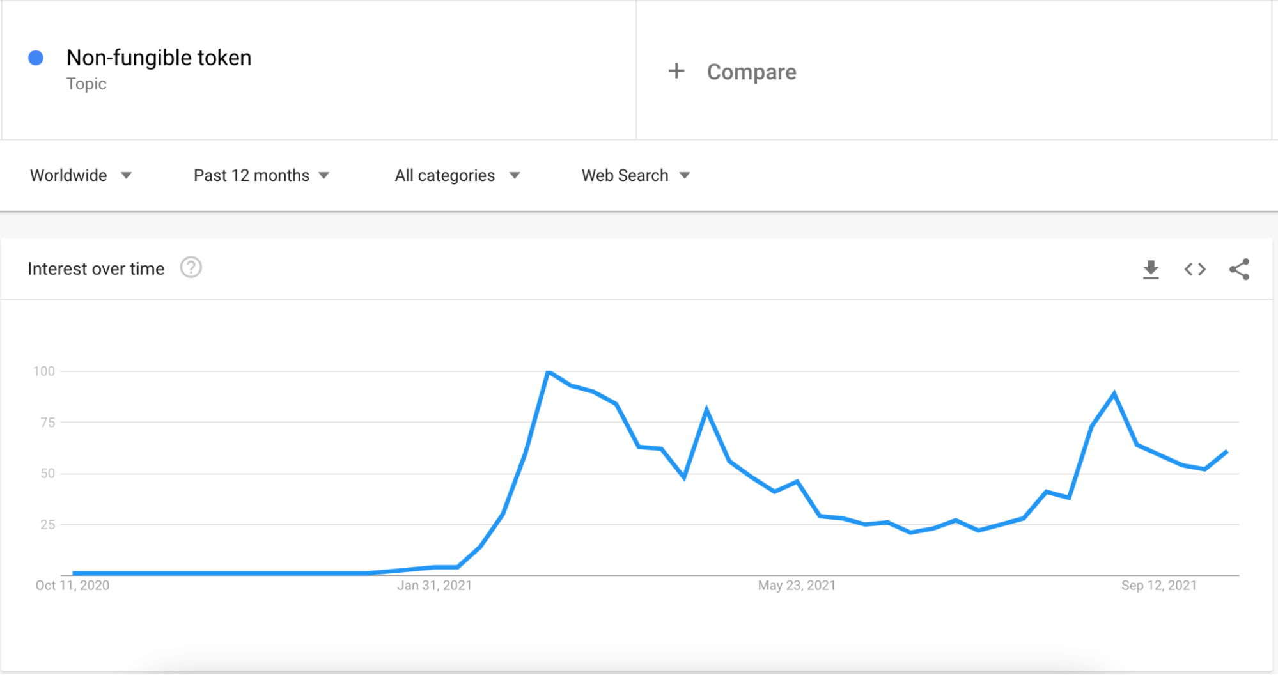
Task: Select the peak point at 100 on chart
Action: pos(549,371)
